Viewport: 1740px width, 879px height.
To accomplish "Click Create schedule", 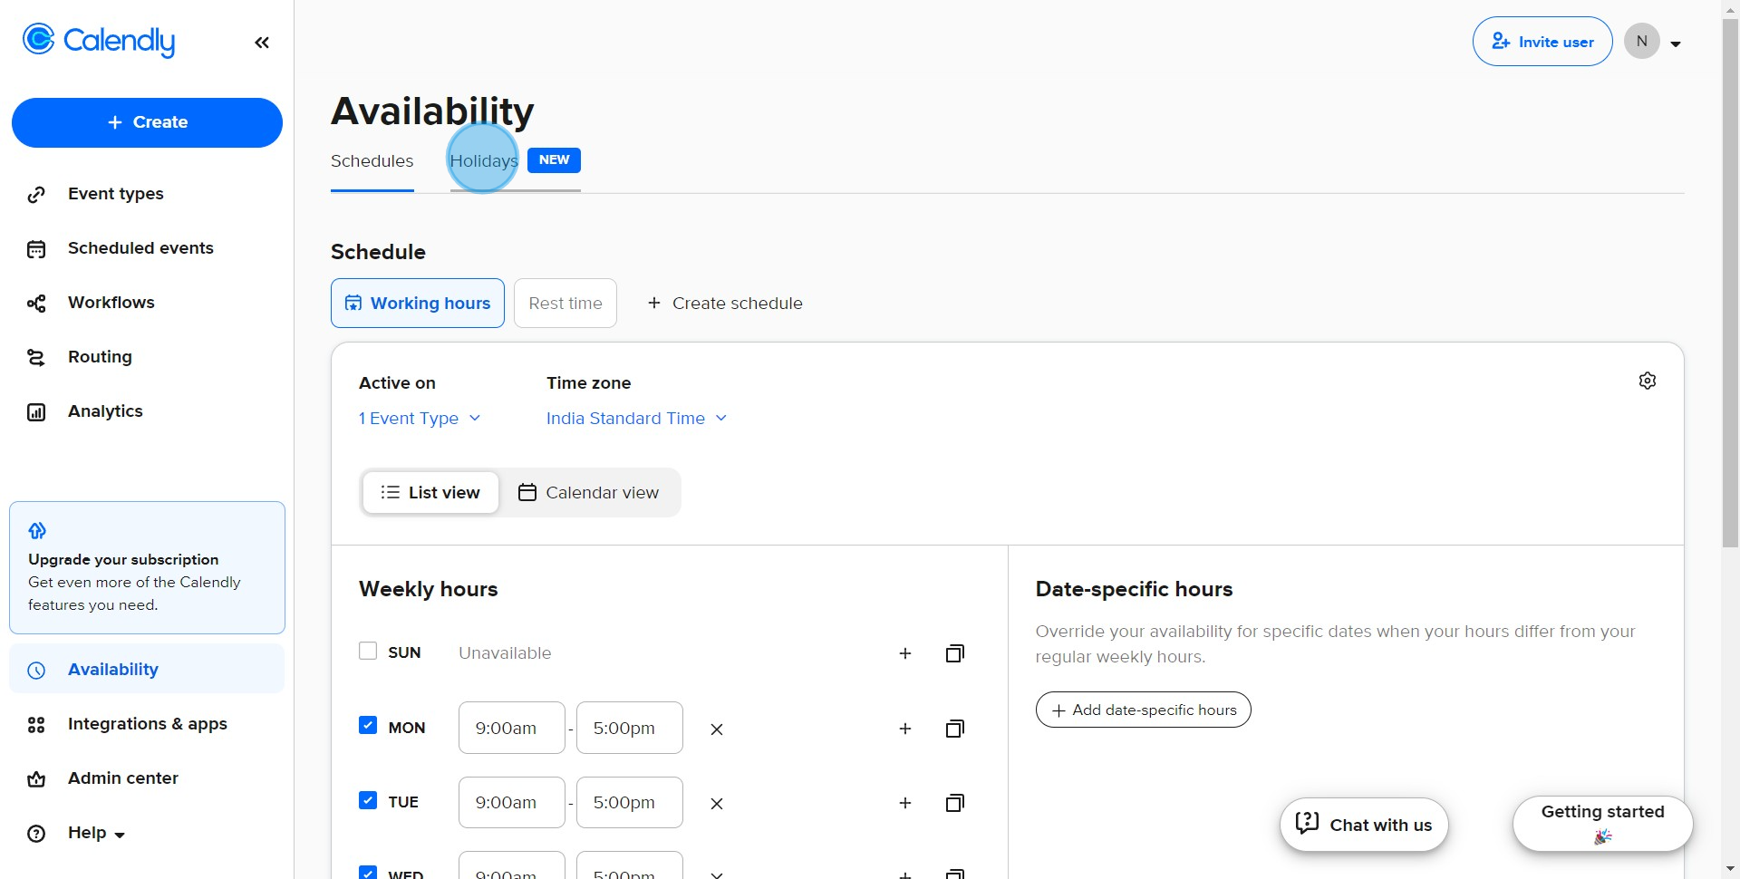I will pos(725,304).
